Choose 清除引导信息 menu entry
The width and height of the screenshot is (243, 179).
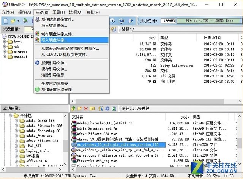[x=71, y=75]
